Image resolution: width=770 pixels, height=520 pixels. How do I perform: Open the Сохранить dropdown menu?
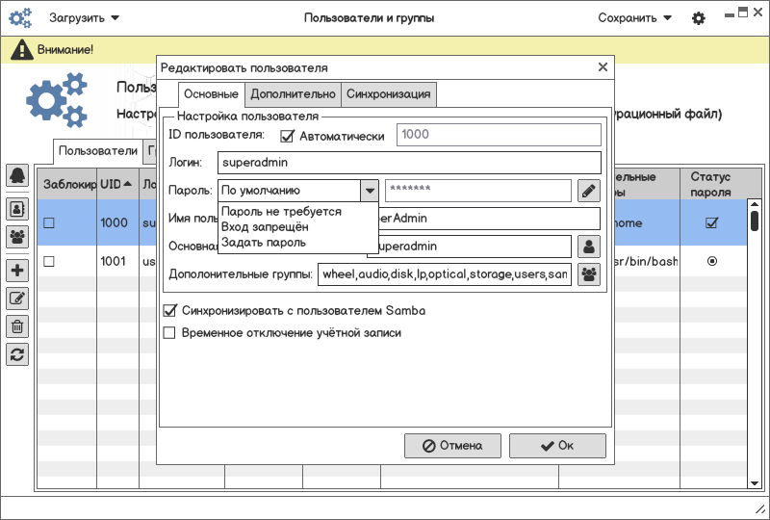634,18
